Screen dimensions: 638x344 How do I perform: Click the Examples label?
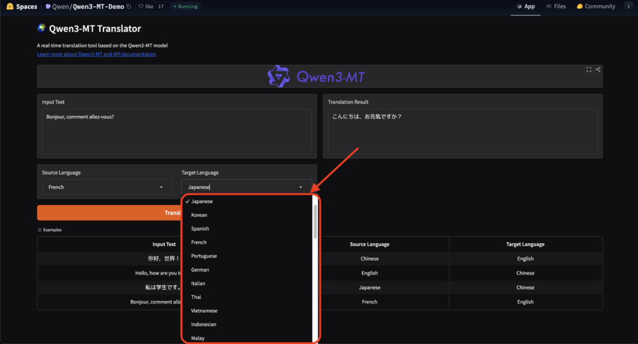point(50,230)
